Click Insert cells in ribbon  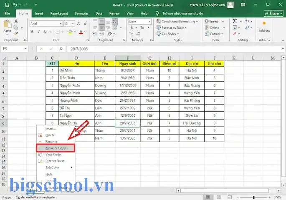coord(212,22)
